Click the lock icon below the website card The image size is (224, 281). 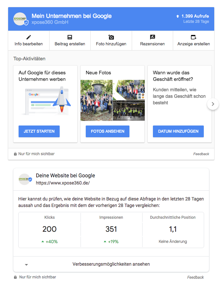pos(15,277)
